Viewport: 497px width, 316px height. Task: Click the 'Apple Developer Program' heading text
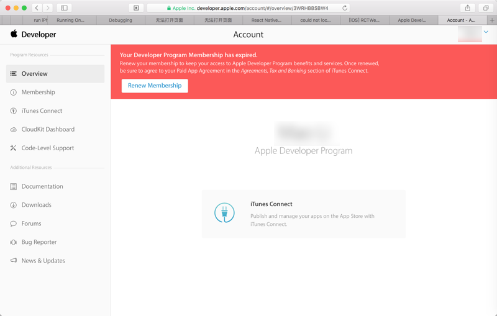tap(303, 151)
